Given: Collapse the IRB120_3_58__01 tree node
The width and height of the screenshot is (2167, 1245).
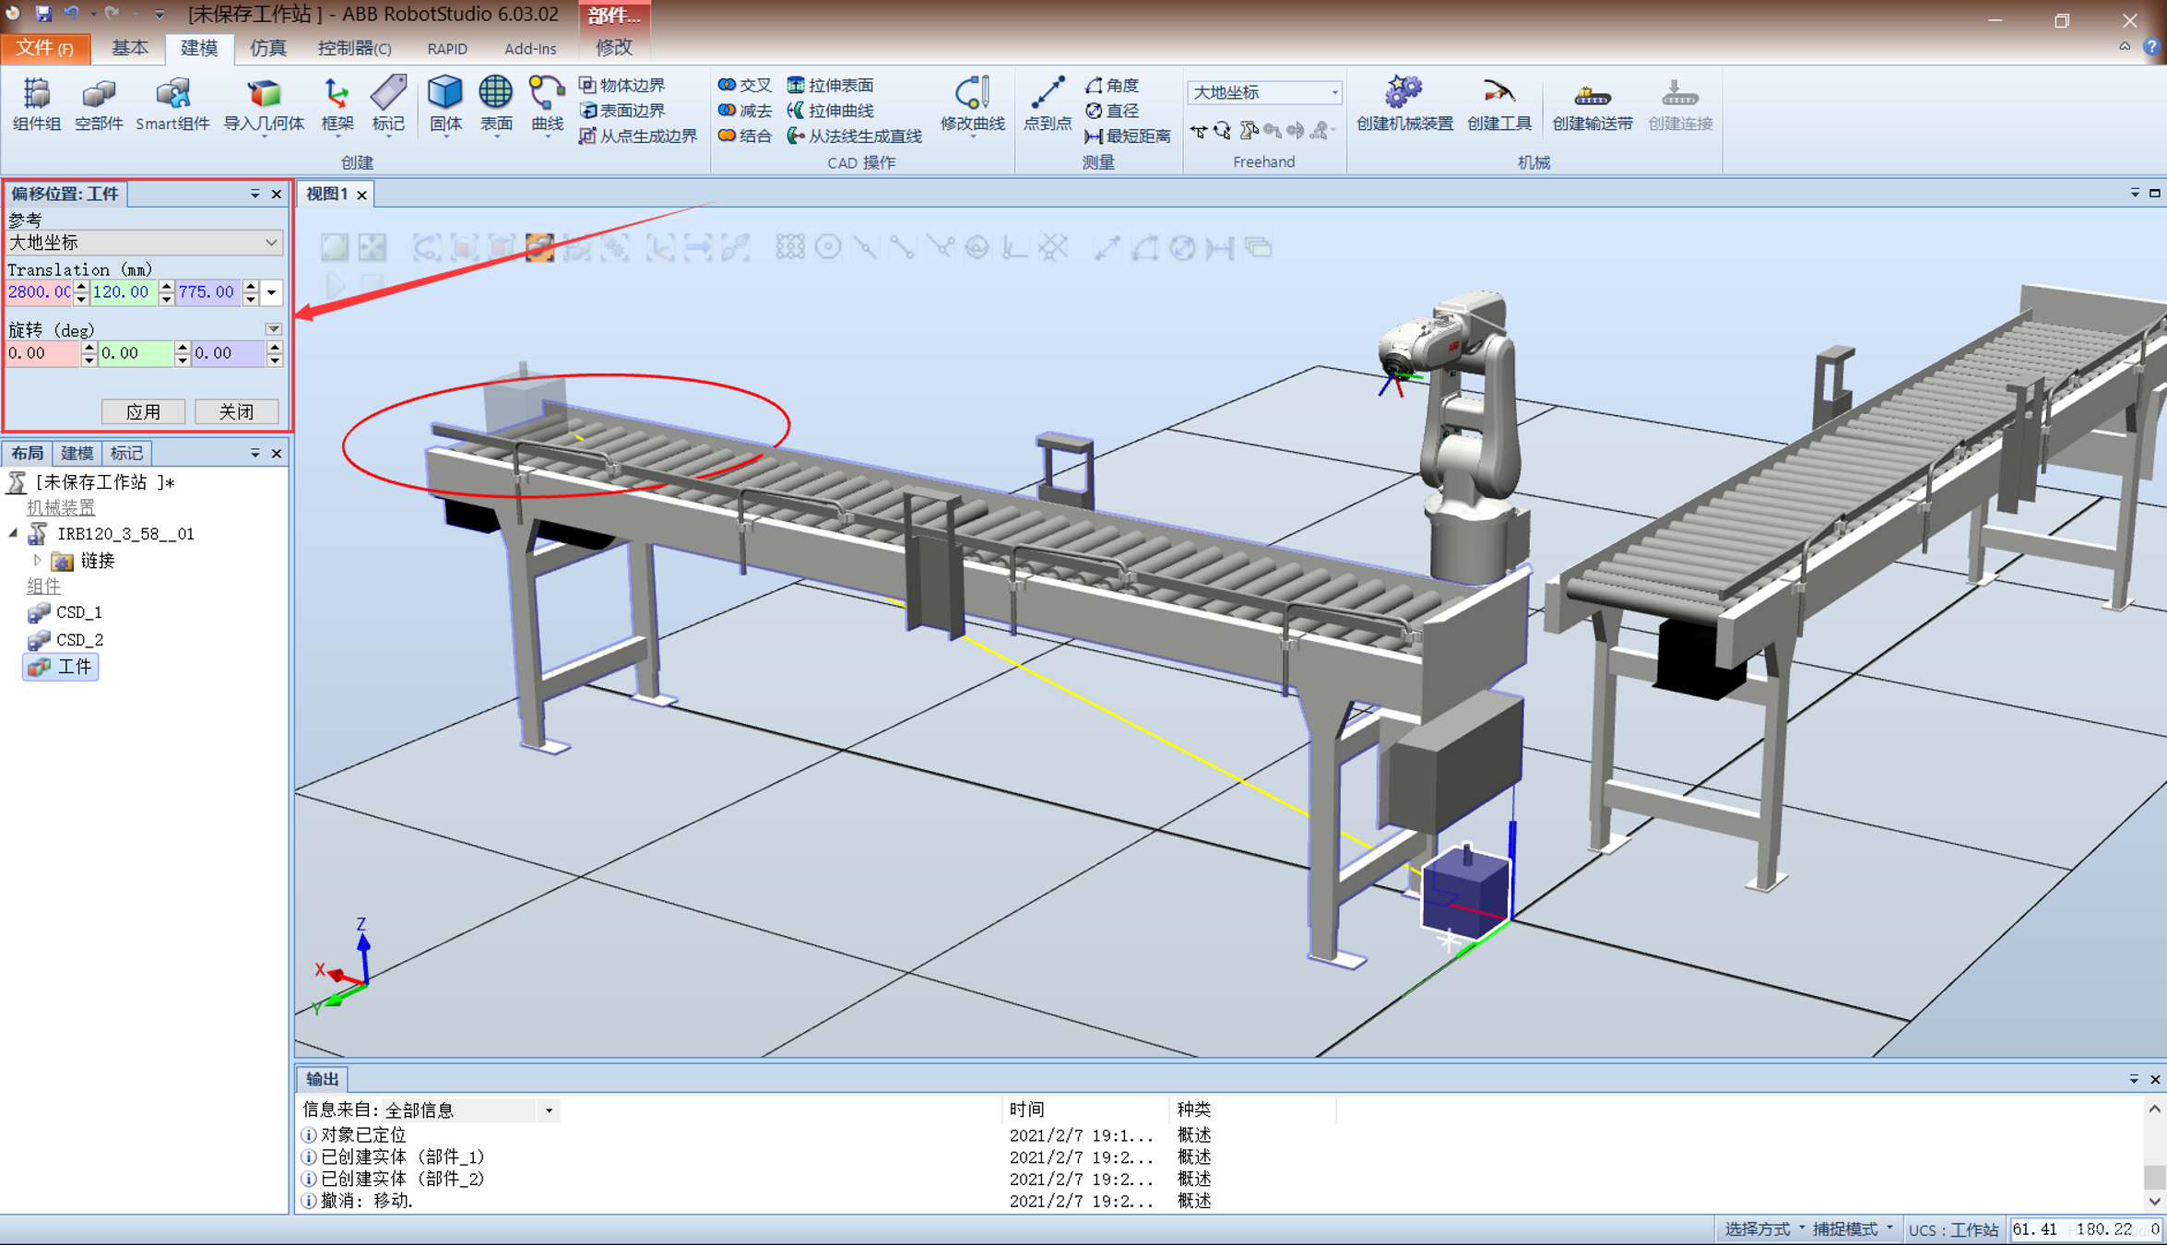Looking at the screenshot, I should pyautogui.click(x=13, y=533).
